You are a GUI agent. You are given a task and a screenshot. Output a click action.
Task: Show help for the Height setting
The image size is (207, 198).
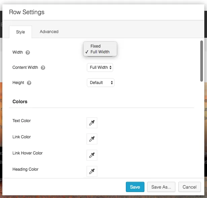[x=29, y=83]
